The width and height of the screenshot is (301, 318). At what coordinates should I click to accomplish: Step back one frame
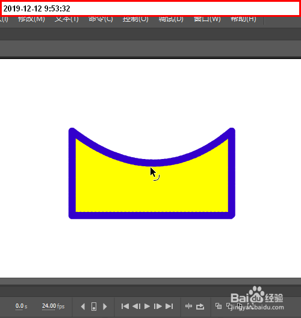coord(136,306)
